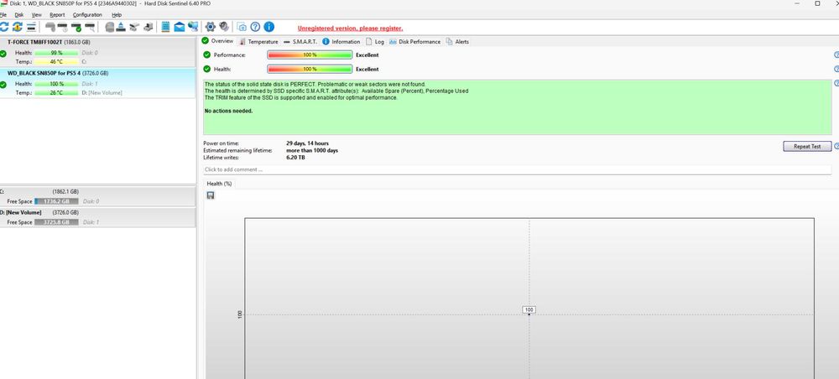Screen dimensions: 839x379
Task: Switch to the Log tab
Action: (375, 42)
